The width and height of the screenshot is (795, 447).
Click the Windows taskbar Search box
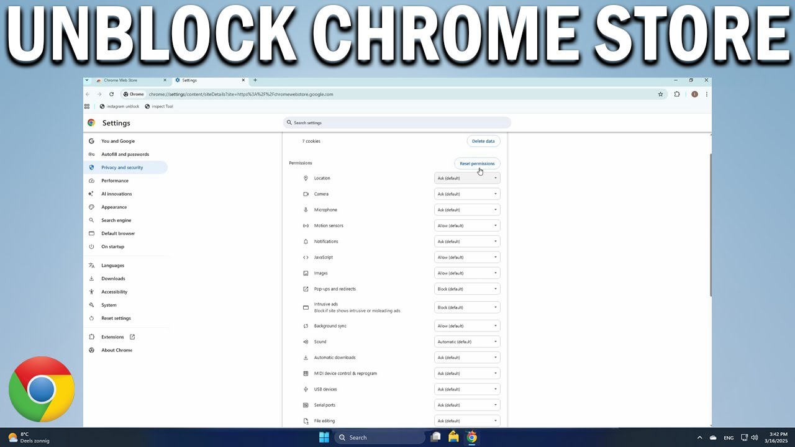pos(380,437)
